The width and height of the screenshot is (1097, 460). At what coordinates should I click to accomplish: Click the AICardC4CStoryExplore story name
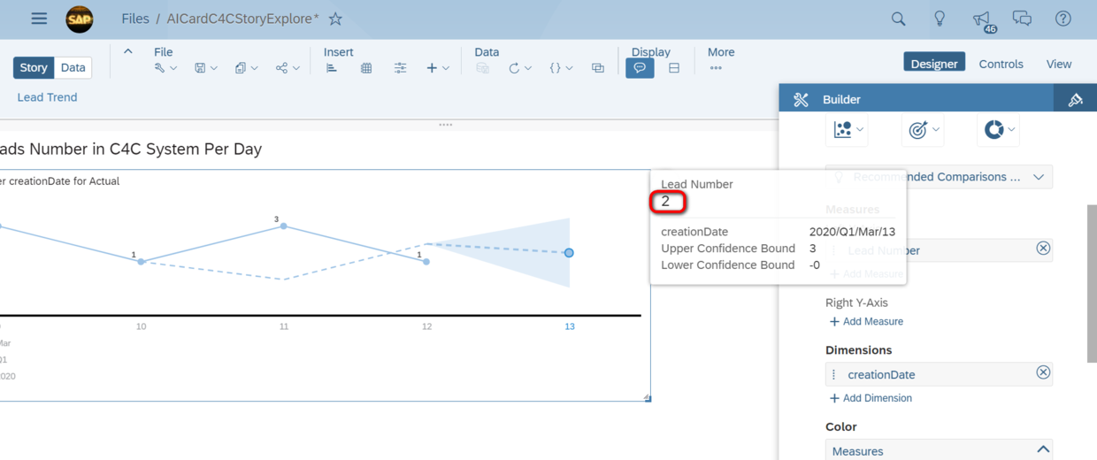point(242,19)
